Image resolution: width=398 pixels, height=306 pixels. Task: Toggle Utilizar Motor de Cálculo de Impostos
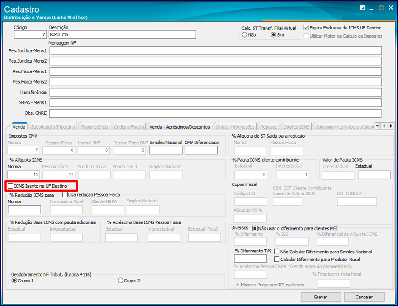(x=306, y=36)
